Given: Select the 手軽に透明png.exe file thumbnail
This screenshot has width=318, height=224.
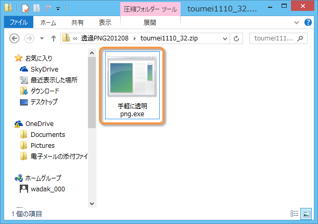Looking at the screenshot, I should 132,86.
